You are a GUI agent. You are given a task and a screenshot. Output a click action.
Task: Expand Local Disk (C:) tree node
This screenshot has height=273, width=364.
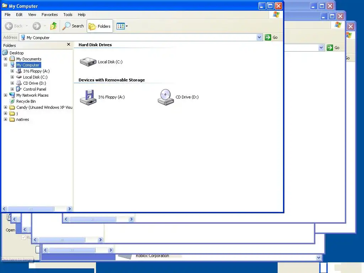[x=12, y=77]
